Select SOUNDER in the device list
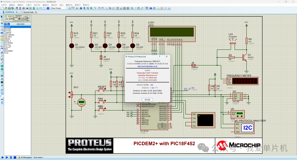 [17, 51]
